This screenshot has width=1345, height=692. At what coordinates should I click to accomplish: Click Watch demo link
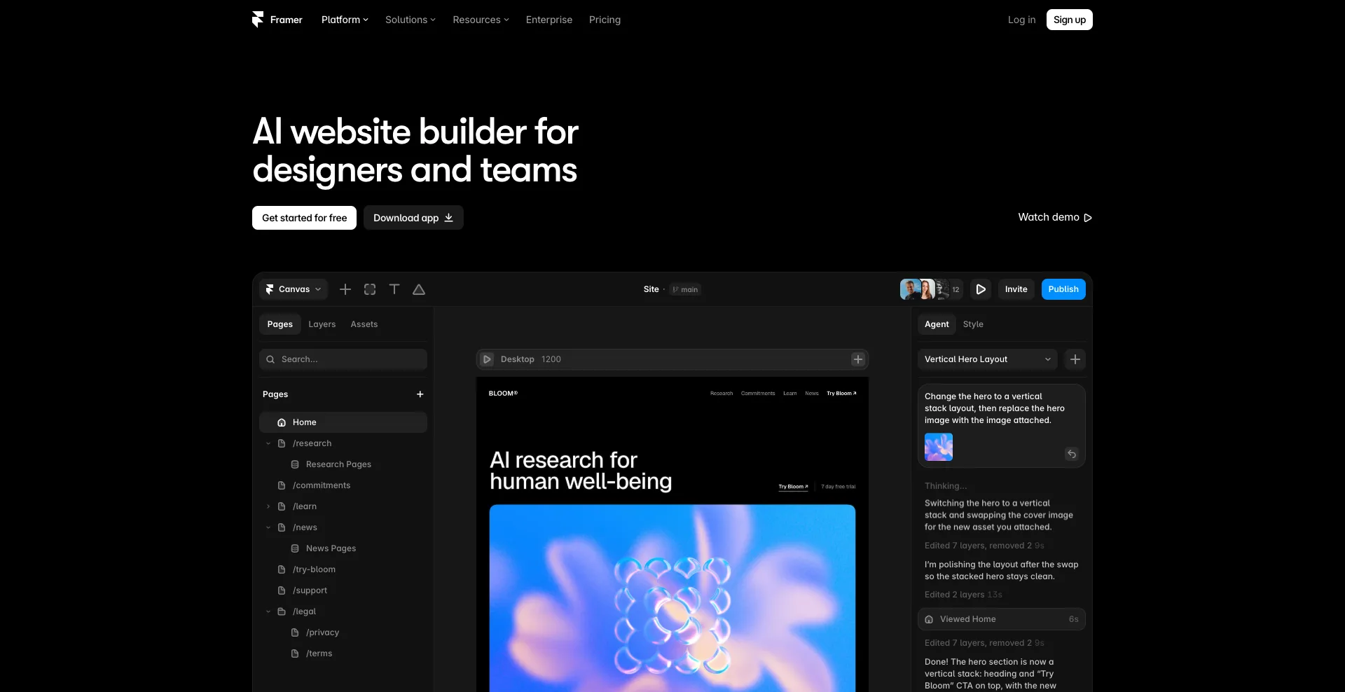coord(1055,217)
